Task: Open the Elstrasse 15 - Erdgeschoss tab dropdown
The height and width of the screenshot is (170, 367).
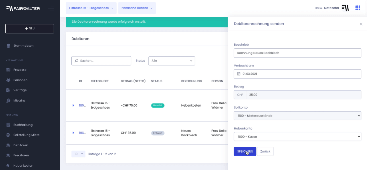Action: tap(91, 8)
